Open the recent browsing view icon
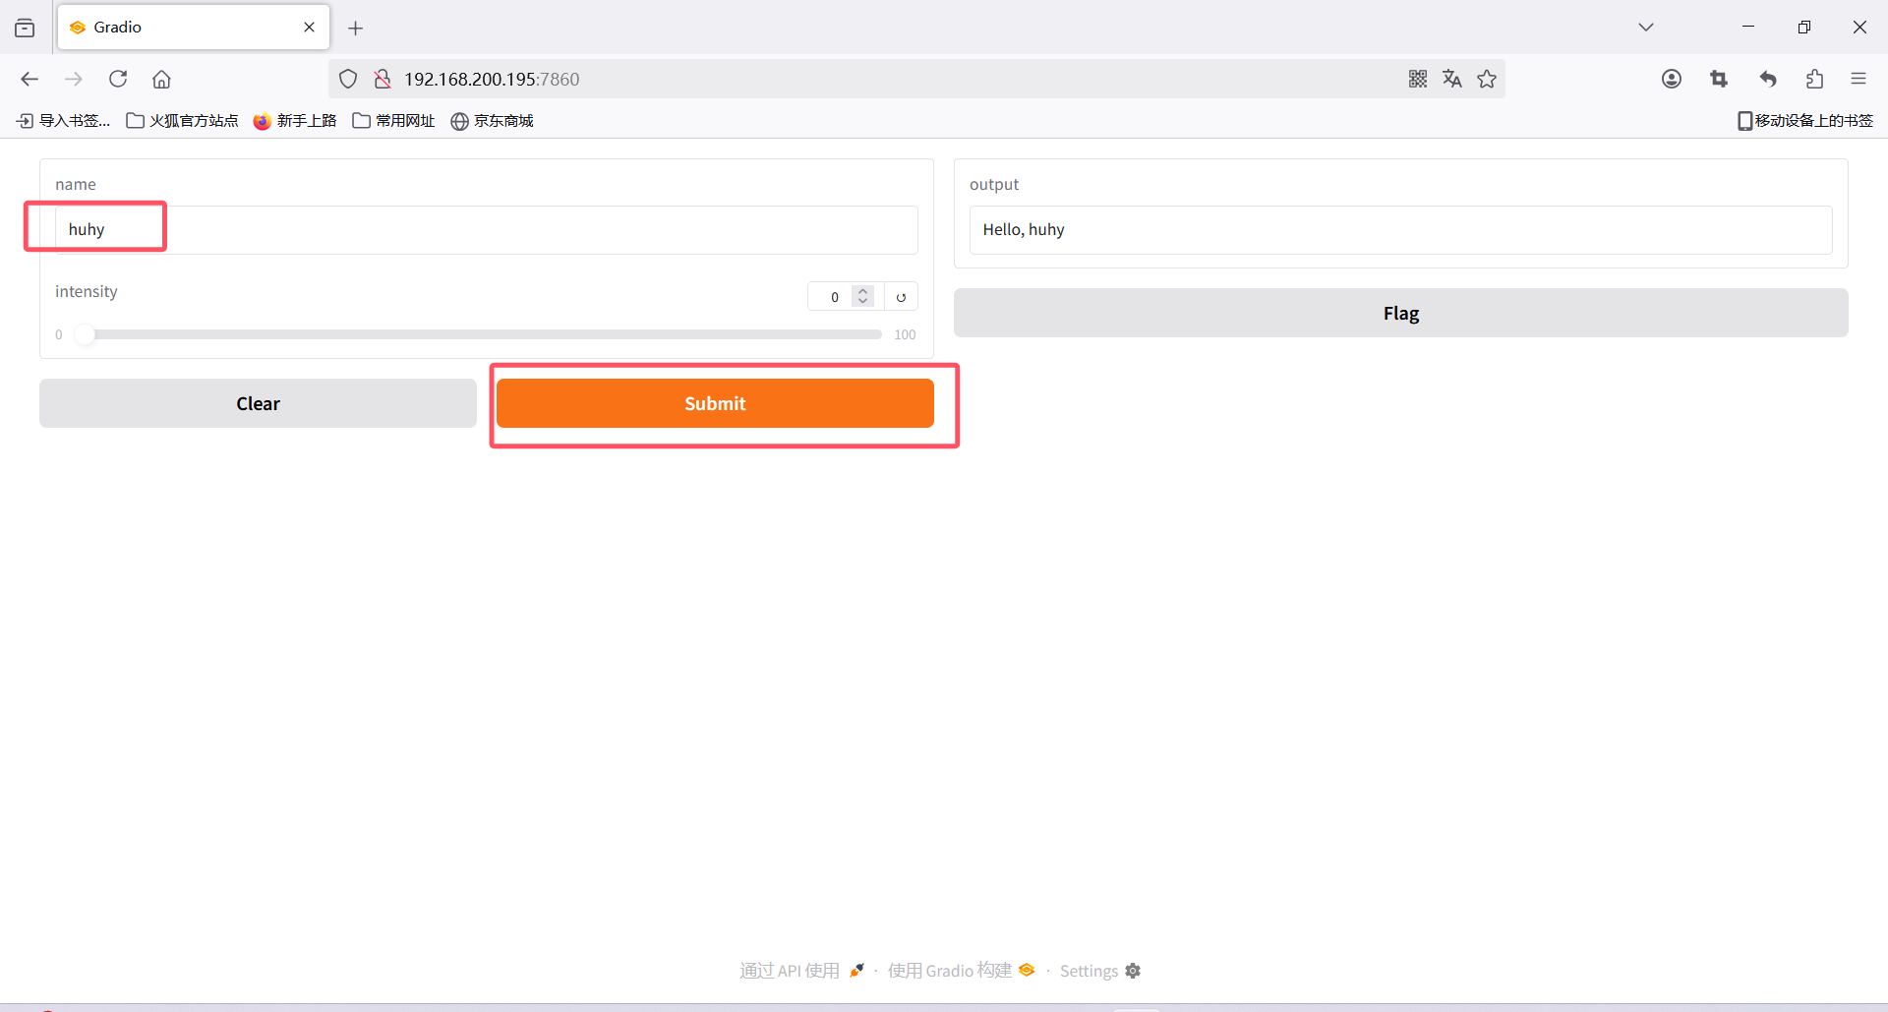The width and height of the screenshot is (1888, 1012). (x=25, y=28)
